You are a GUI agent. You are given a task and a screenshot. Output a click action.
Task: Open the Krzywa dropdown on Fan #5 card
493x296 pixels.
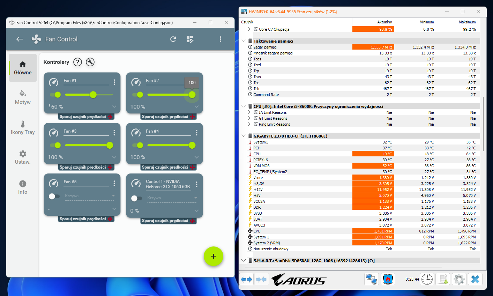coord(90,196)
